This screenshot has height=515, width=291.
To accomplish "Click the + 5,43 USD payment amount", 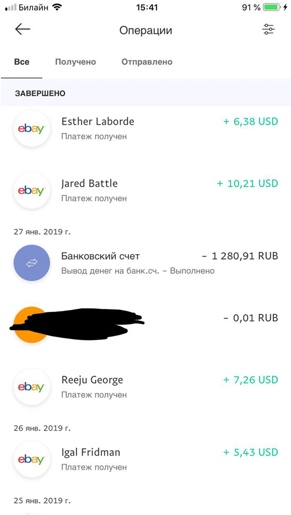I will click(251, 452).
